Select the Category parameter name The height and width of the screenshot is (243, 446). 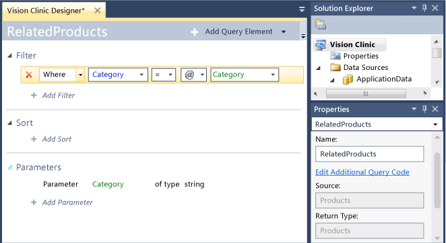pyautogui.click(x=108, y=184)
